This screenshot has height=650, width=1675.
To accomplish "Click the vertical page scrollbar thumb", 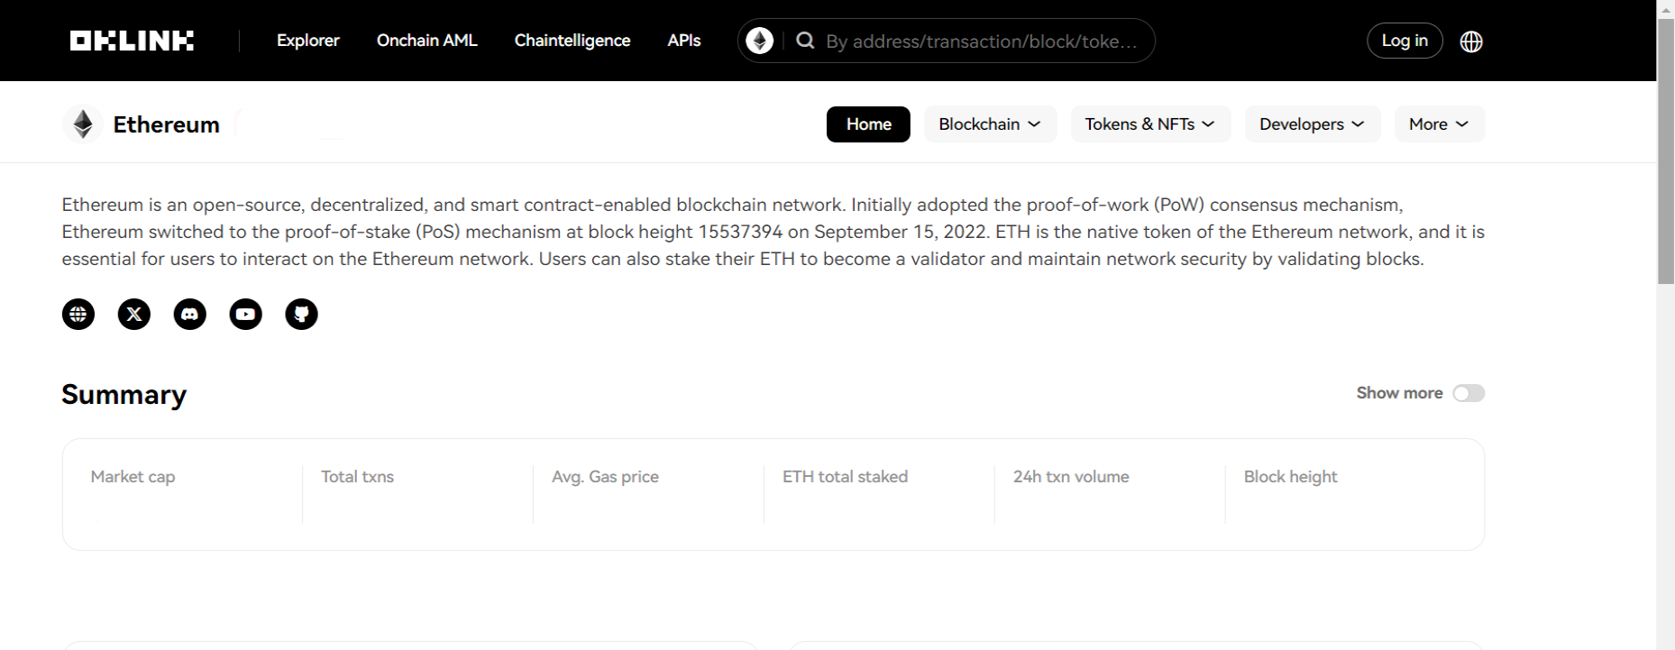I will 1666,151.
